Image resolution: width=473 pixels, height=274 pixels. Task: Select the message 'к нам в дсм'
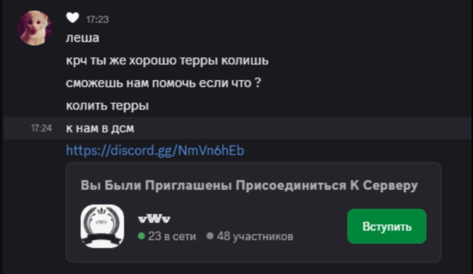click(x=100, y=128)
